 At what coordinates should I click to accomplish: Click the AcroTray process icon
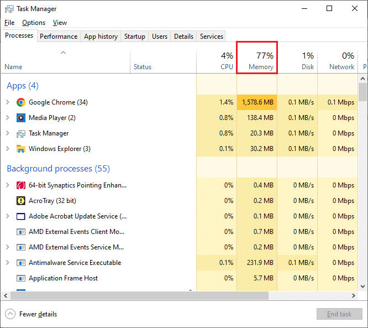pyautogui.click(x=21, y=201)
